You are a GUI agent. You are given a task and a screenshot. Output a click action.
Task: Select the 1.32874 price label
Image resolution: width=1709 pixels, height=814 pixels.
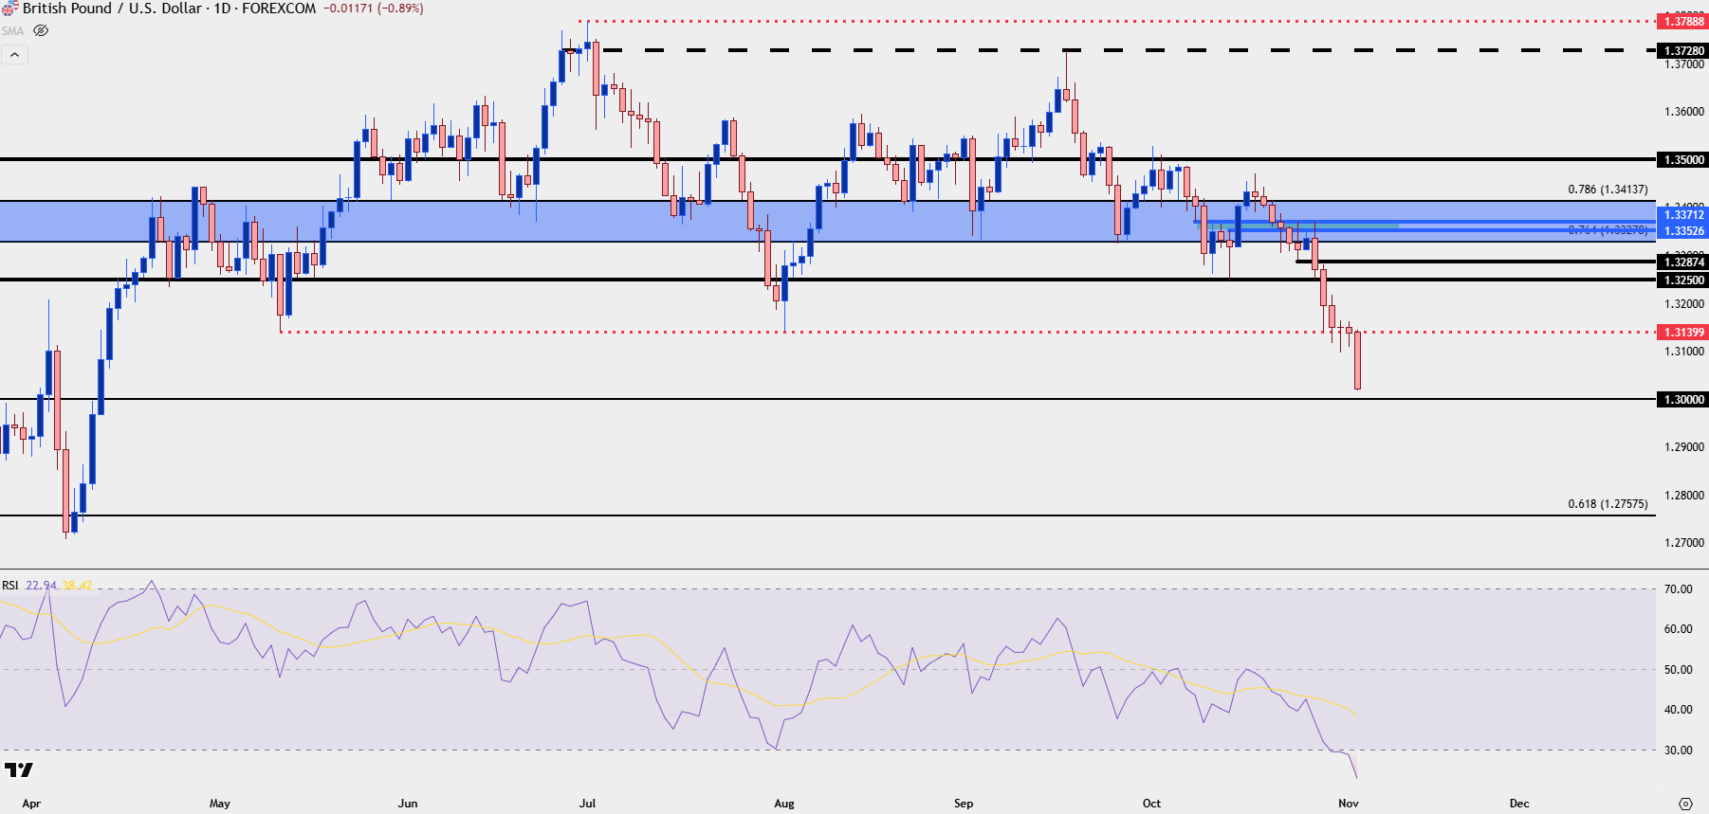1683,262
